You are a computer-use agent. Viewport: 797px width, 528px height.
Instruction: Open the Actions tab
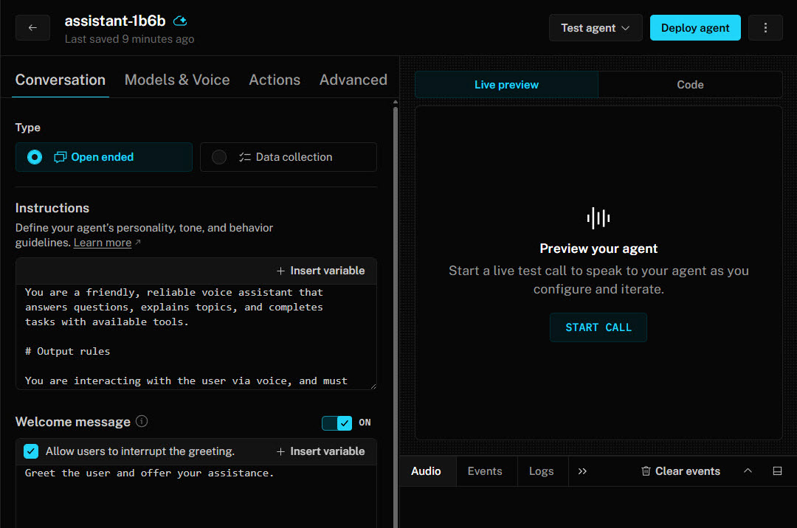pyautogui.click(x=275, y=80)
